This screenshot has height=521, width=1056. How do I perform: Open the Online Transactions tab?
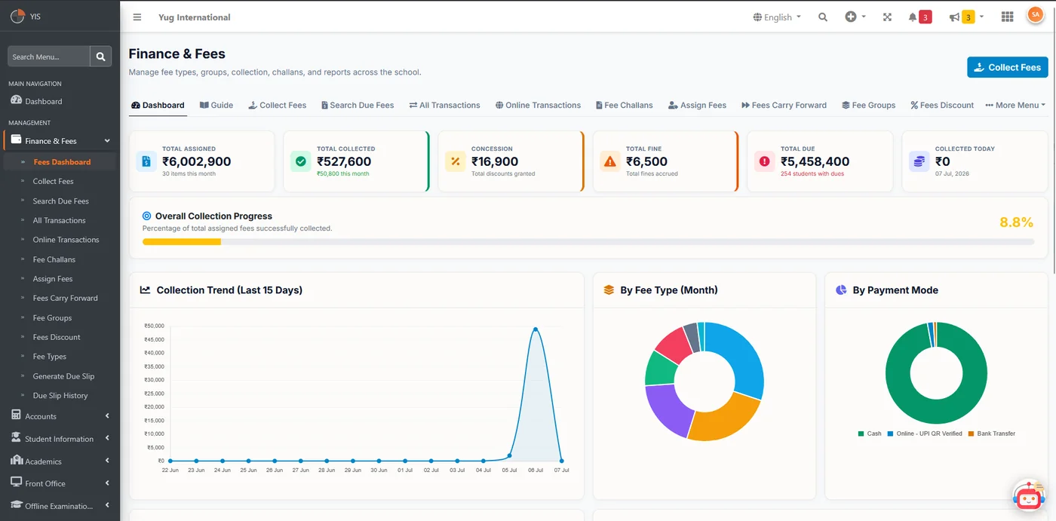click(x=538, y=105)
